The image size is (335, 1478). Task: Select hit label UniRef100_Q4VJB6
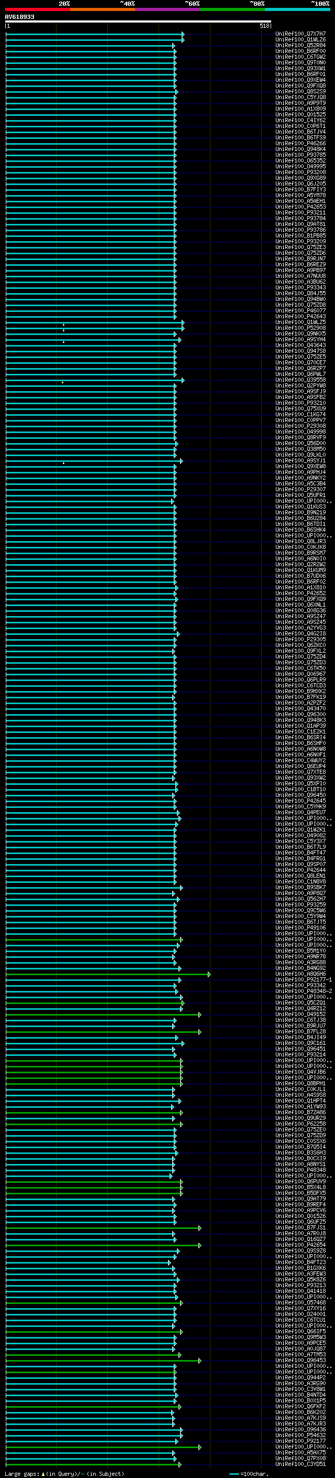click(x=300, y=1072)
